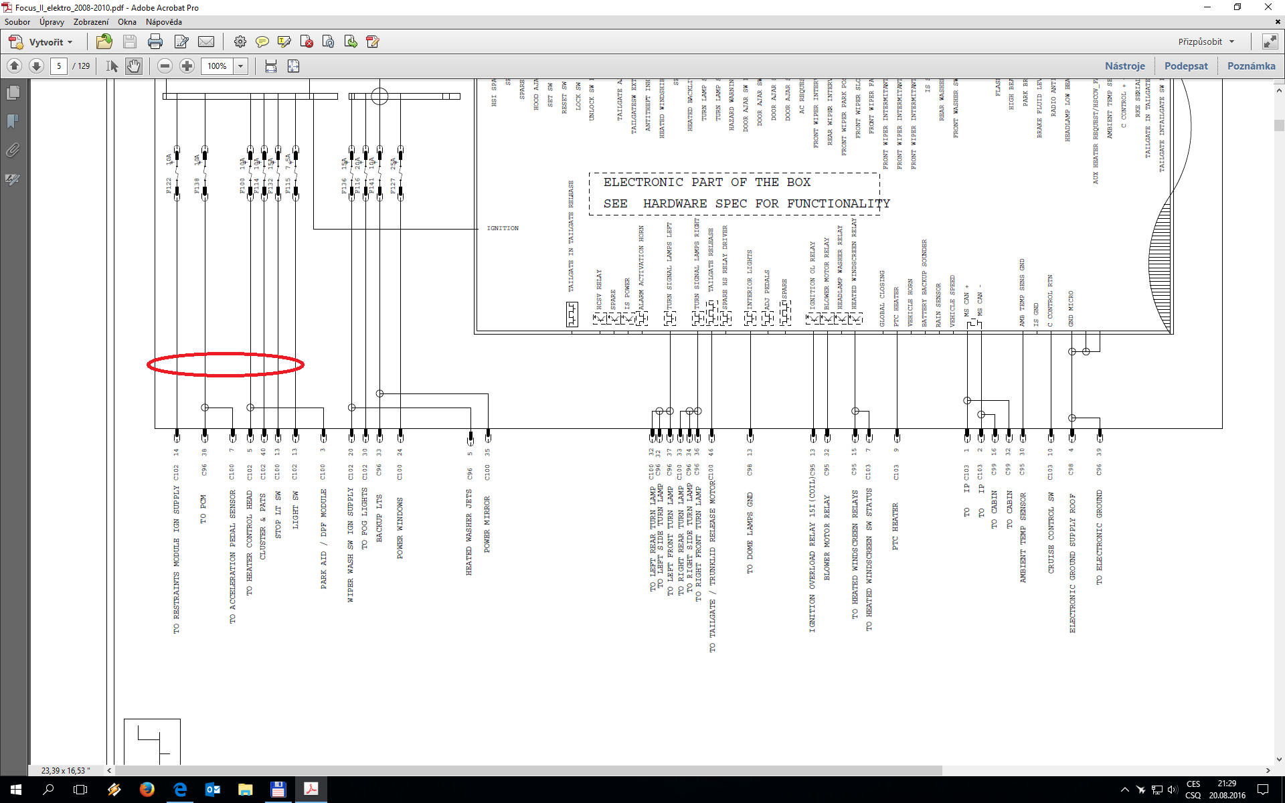The height and width of the screenshot is (803, 1285).
Task: Select the highlight text tool
Action: click(284, 42)
